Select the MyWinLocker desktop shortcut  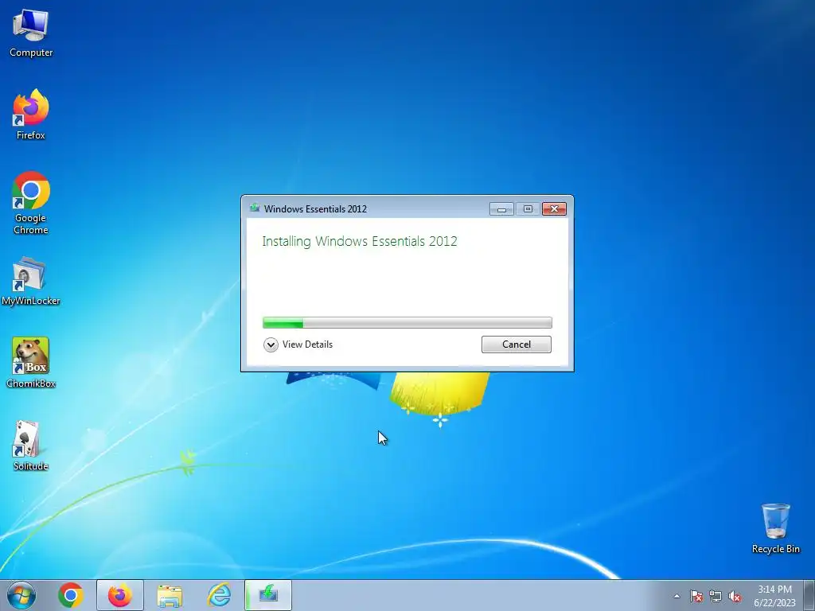click(x=31, y=281)
